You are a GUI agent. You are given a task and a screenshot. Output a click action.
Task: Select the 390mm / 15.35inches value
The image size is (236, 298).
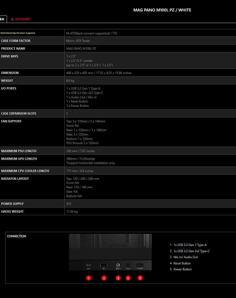[x=80, y=159]
